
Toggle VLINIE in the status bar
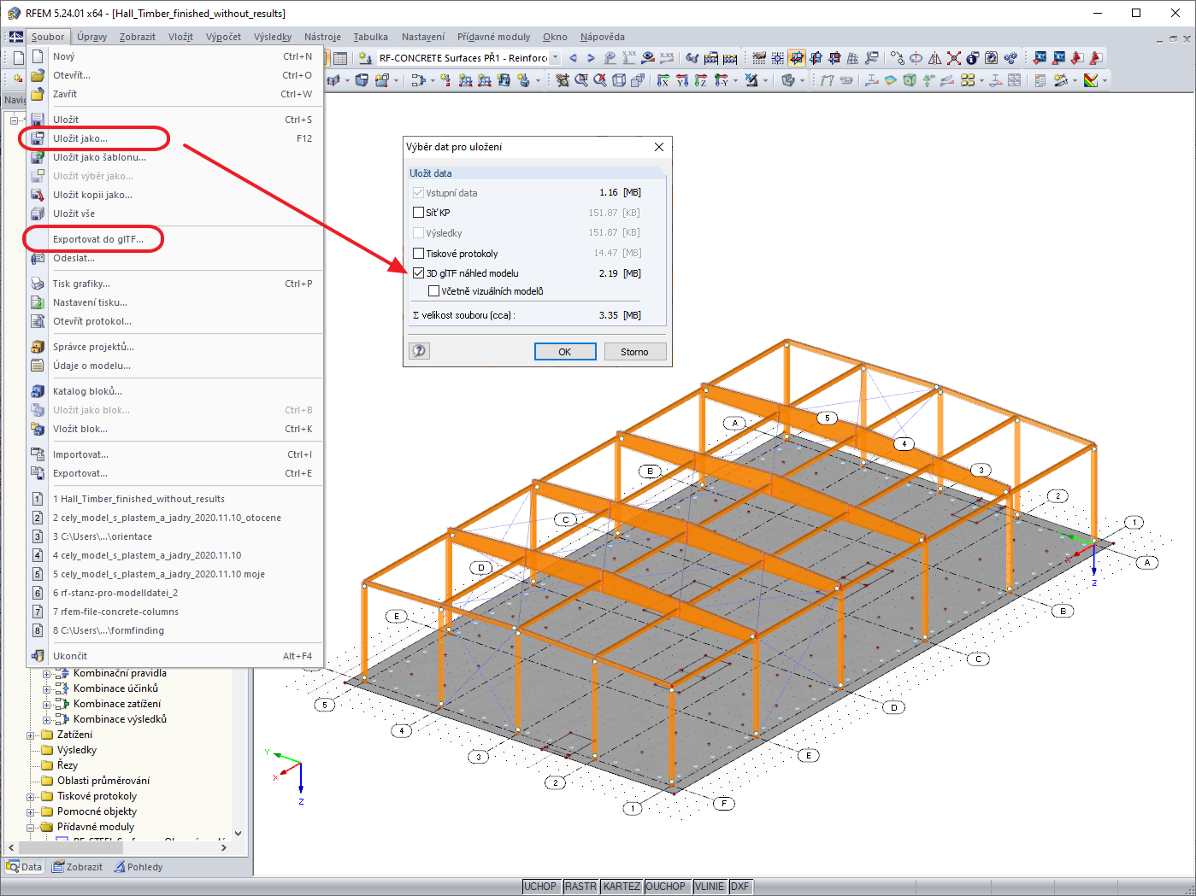point(710,887)
